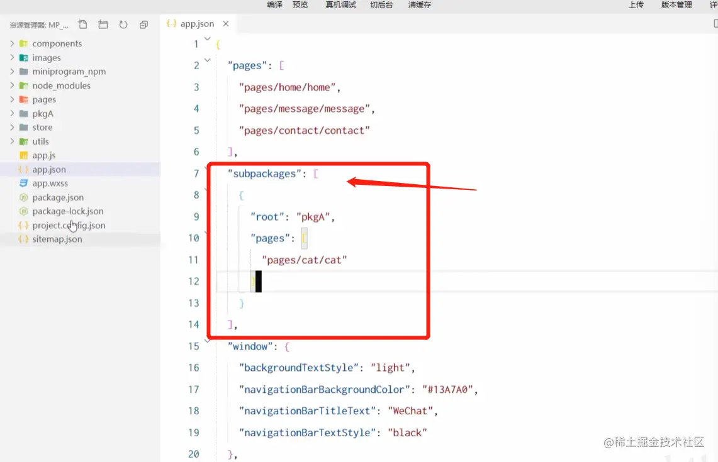Click the 清缓存 clear cache button

(420, 4)
